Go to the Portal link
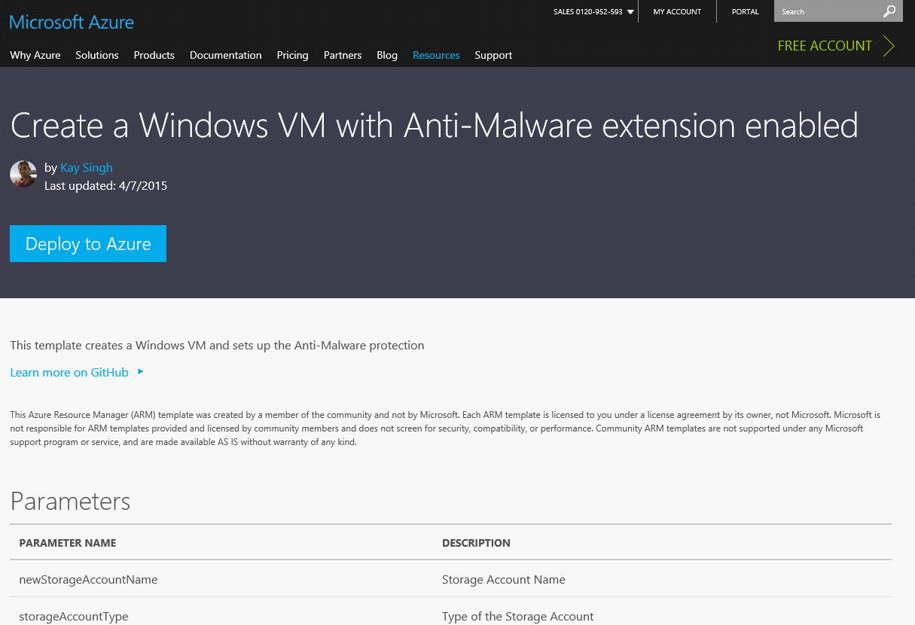Screen dimensions: 915x625 (746, 12)
